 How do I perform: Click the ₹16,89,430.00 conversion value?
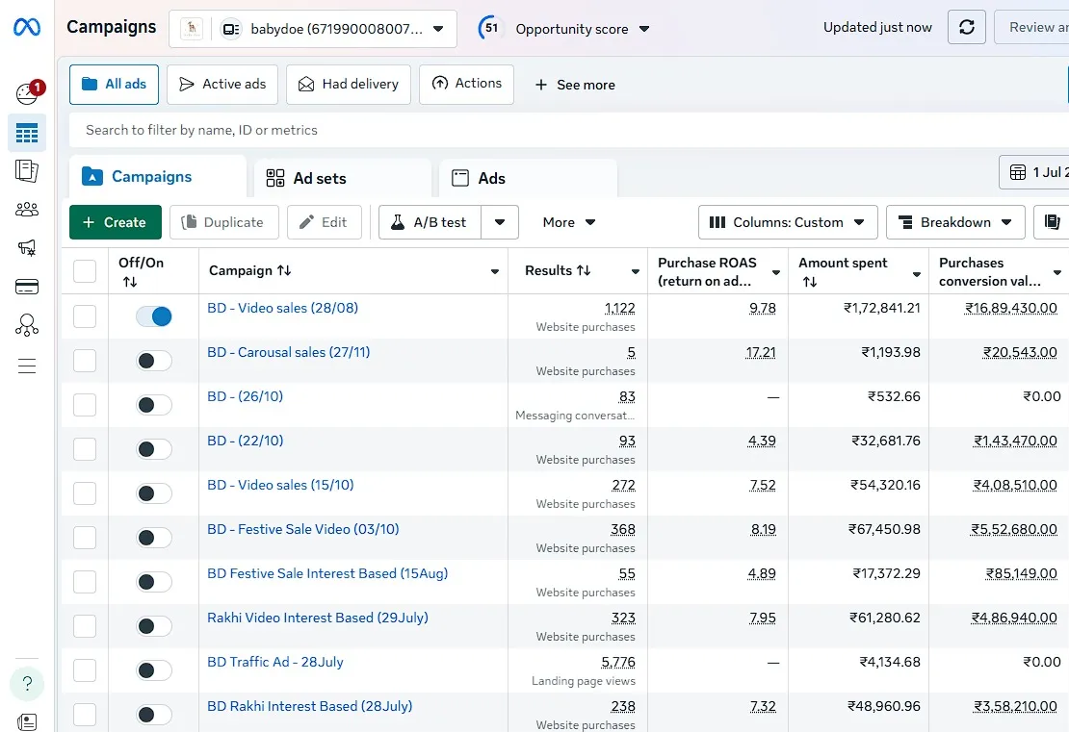point(1011,309)
